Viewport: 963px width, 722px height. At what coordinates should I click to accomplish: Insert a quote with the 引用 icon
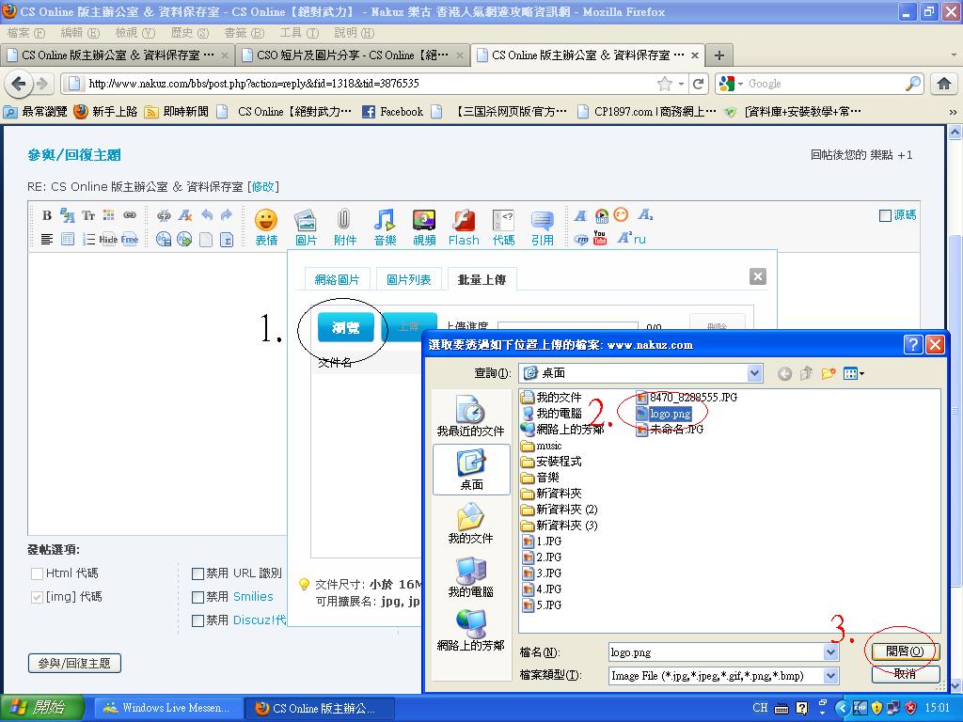[542, 227]
